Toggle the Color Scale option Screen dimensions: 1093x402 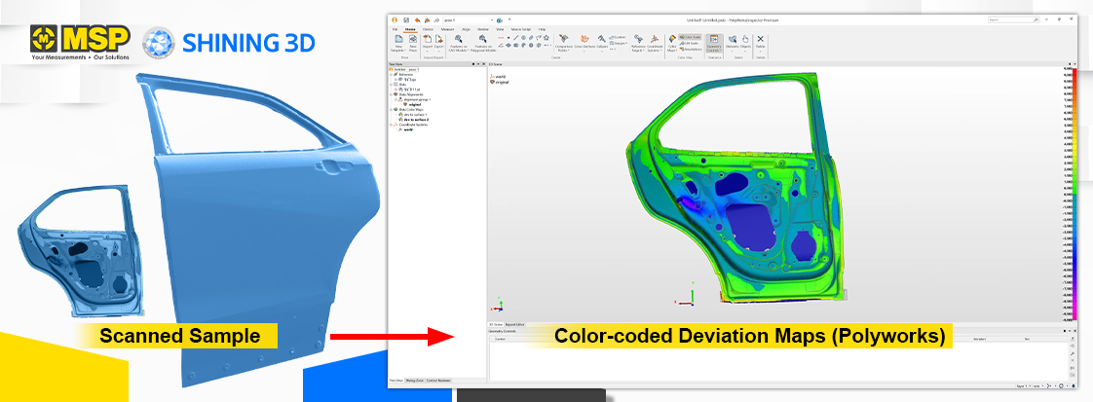(x=691, y=37)
